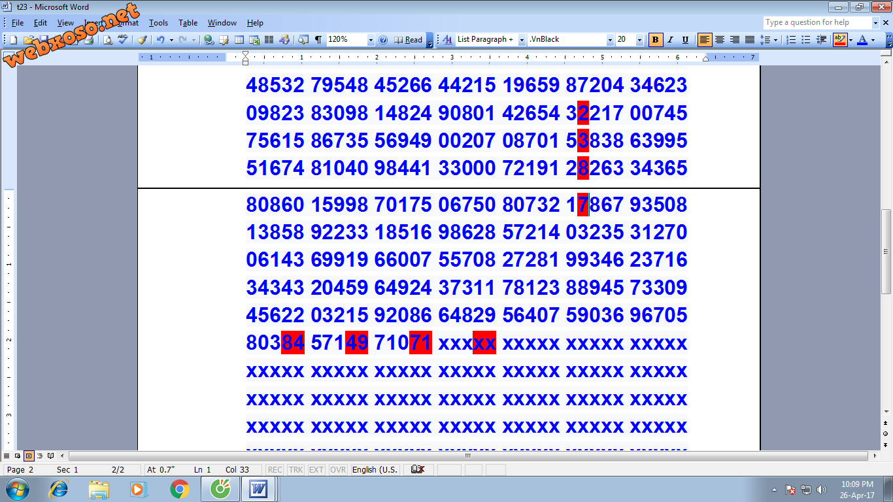Image resolution: width=893 pixels, height=502 pixels.
Task: Open the View menu
Action: [65, 23]
